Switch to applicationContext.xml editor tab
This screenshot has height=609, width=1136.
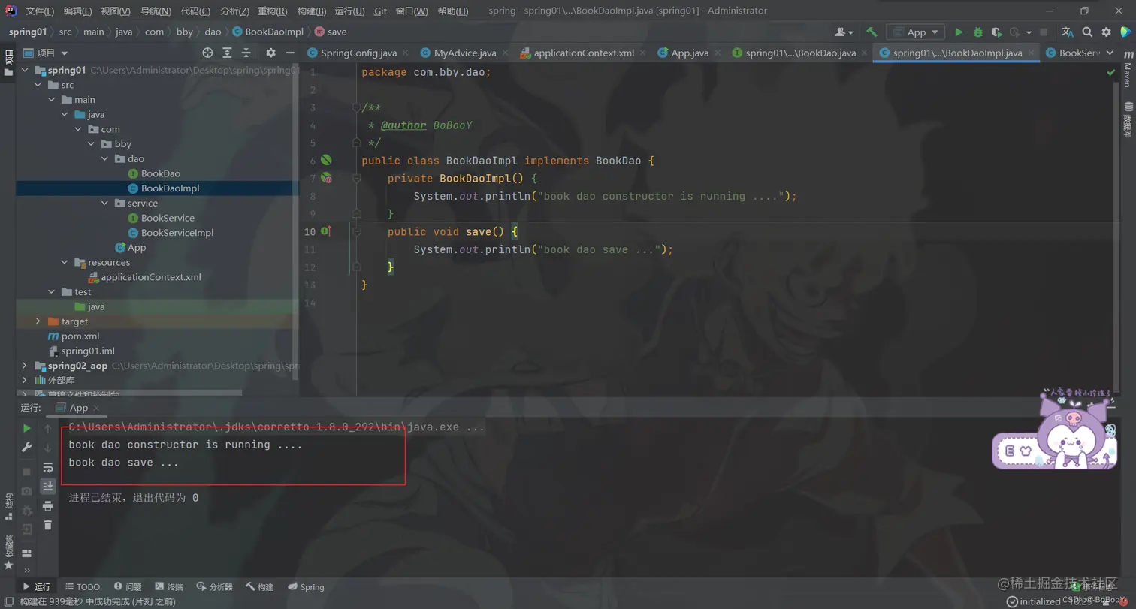click(x=584, y=53)
